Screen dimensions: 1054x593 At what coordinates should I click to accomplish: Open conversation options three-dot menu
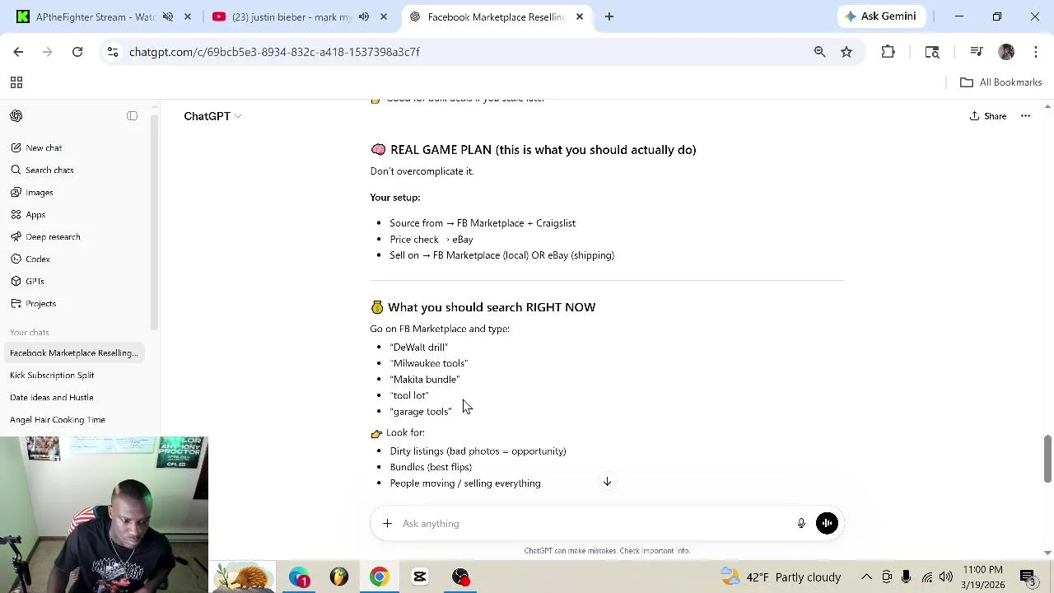pos(1025,116)
